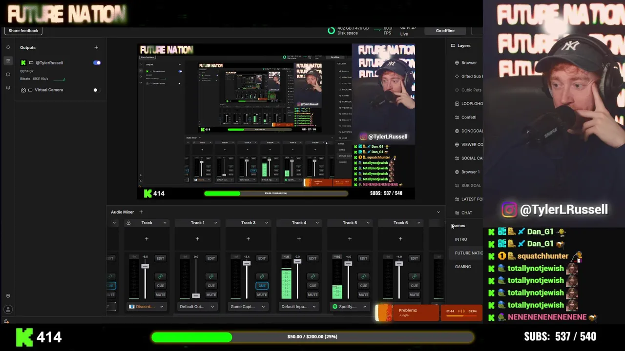The width and height of the screenshot is (625, 351).
Task: Click the Kick logo beside @TylerRussell output
Action: click(23, 63)
